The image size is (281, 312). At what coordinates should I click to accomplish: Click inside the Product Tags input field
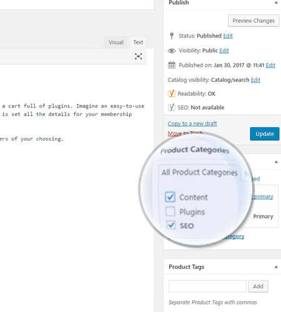click(x=207, y=286)
